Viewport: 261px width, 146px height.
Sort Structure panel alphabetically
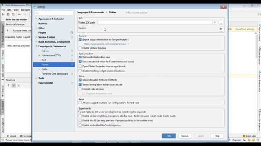pyautogui.click(x=8, y=86)
